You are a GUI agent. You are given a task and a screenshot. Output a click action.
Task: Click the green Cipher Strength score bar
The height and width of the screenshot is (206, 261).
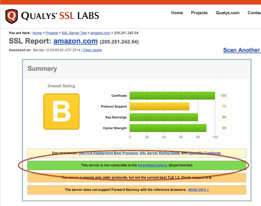tap(168, 128)
